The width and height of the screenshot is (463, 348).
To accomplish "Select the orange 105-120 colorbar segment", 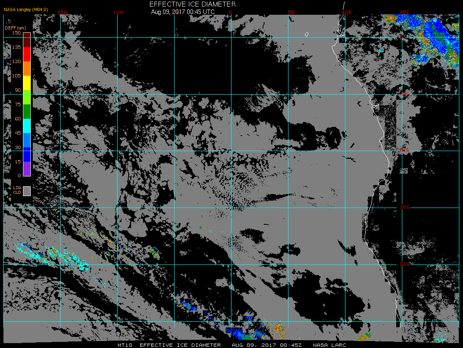I will point(27,68).
